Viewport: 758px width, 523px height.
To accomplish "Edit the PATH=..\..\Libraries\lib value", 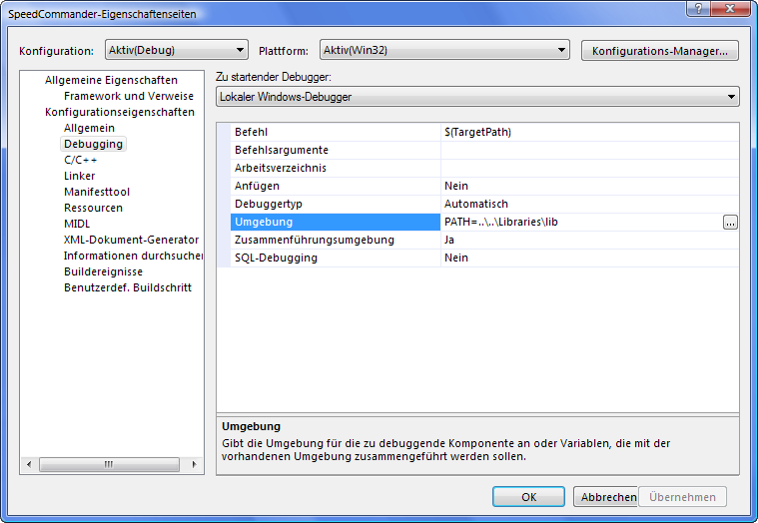I will [x=581, y=222].
